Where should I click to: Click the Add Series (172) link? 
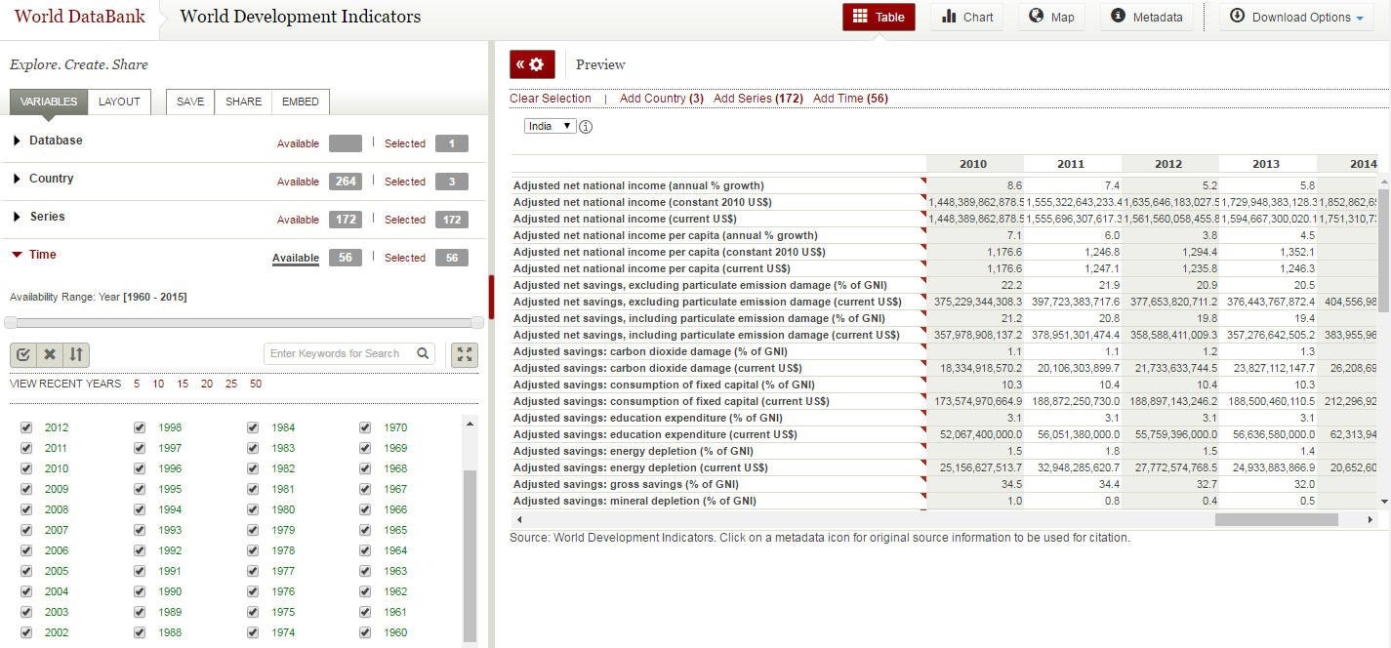click(758, 99)
